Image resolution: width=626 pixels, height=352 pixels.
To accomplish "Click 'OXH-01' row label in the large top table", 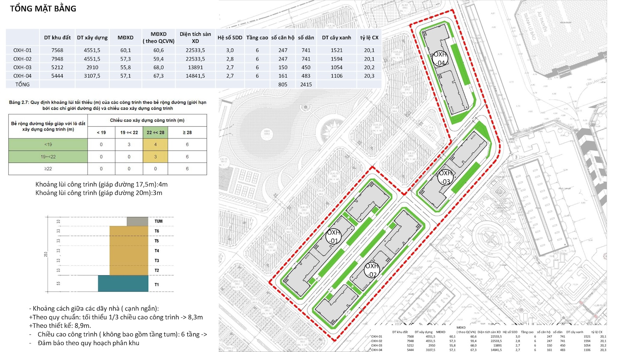I will [x=23, y=50].
